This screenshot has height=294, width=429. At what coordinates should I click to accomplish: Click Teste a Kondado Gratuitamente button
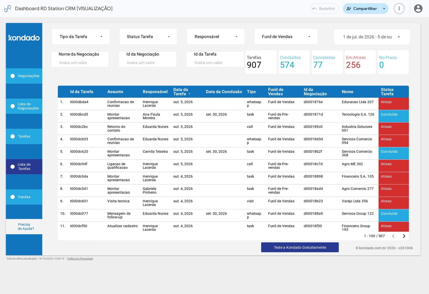[300, 247]
